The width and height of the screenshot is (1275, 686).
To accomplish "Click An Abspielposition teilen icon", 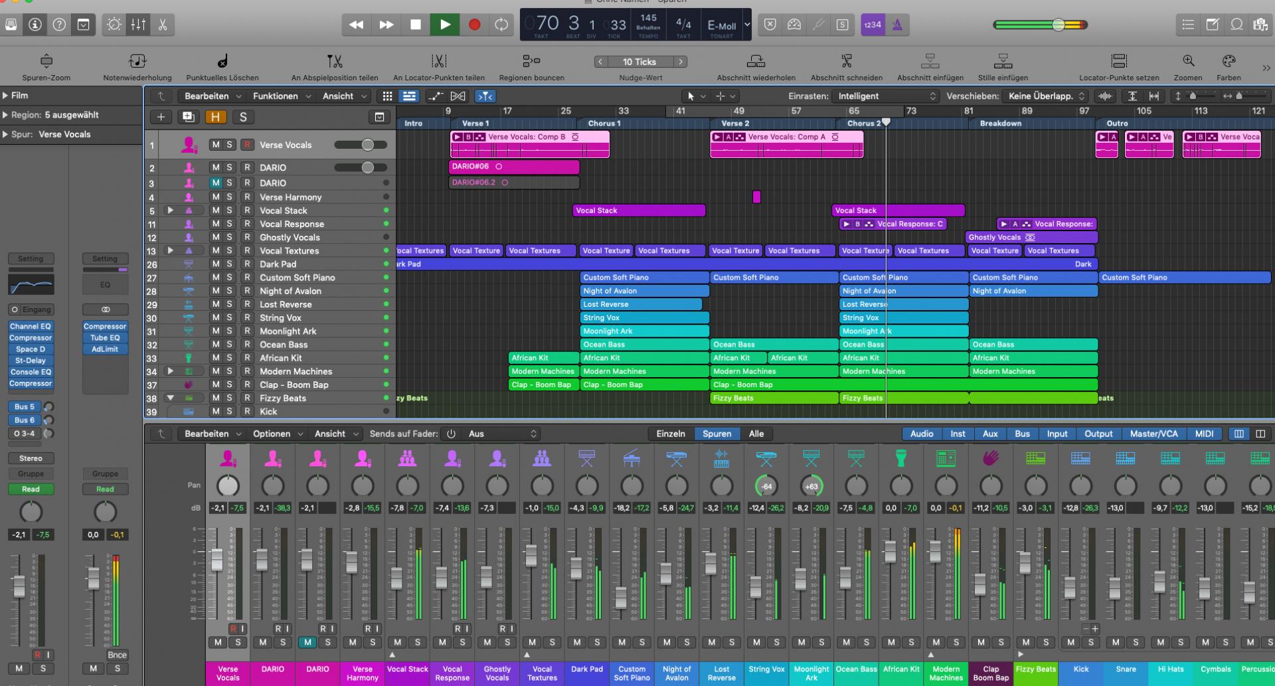I will pos(335,61).
